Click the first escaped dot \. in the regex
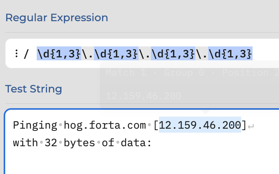This screenshot has width=279, height=174. pos(87,53)
